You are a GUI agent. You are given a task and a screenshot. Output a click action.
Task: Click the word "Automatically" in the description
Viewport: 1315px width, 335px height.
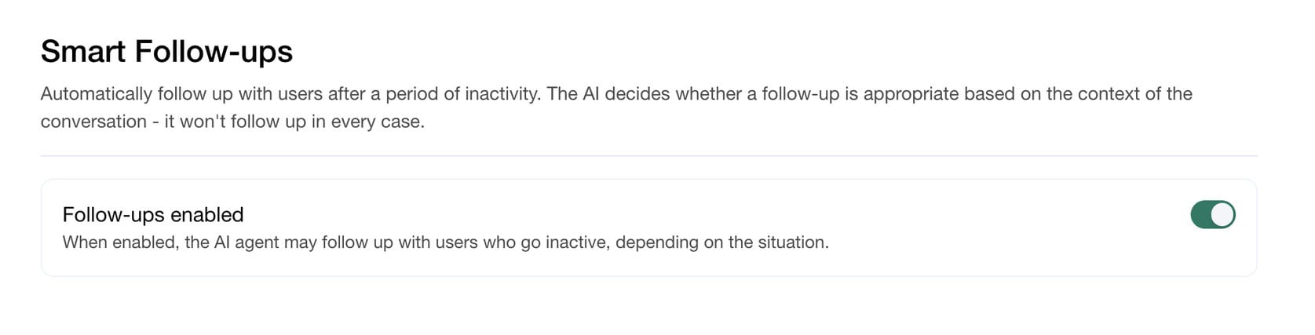[96, 94]
